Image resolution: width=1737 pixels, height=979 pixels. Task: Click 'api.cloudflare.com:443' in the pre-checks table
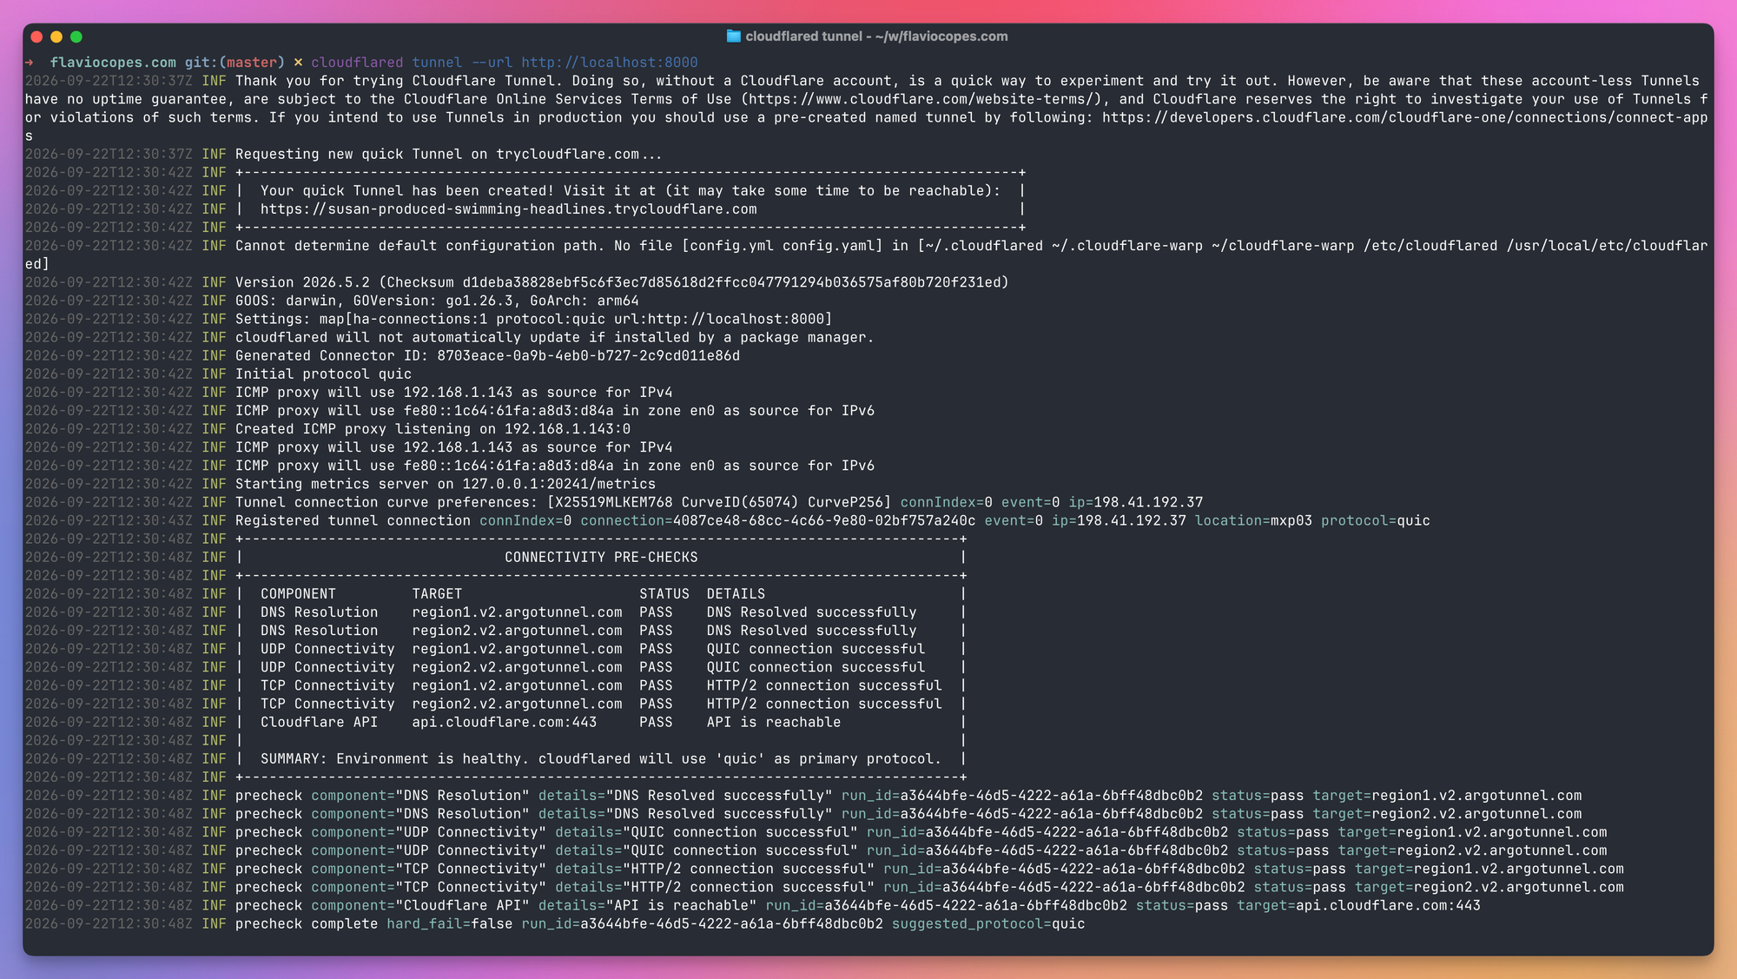pos(504,722)
